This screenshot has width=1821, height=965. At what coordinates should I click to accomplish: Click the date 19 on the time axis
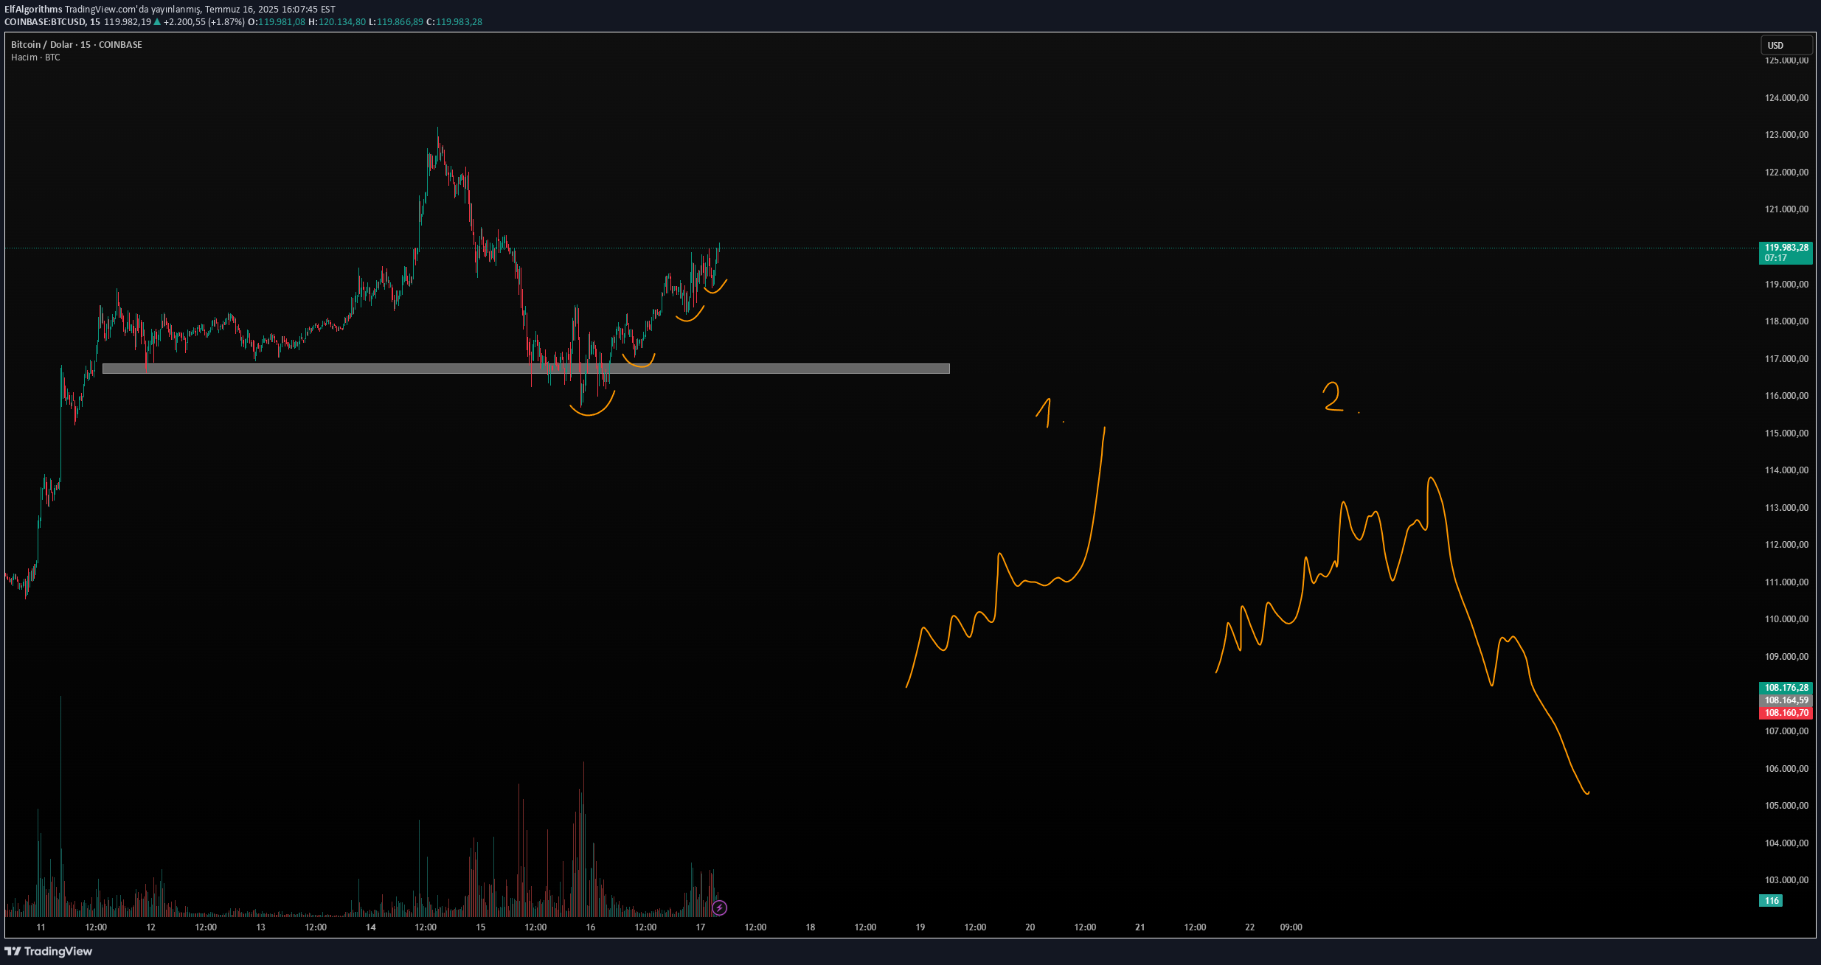(920, 927)
